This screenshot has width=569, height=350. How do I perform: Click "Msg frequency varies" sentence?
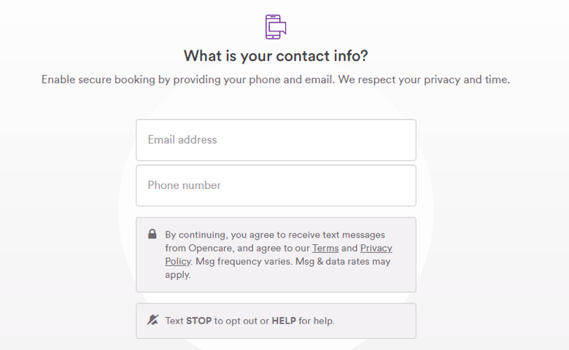point(245,262)
